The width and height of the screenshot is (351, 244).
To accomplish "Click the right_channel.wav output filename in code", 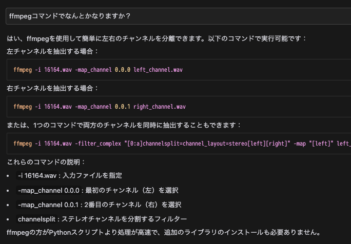I will 160,107.
